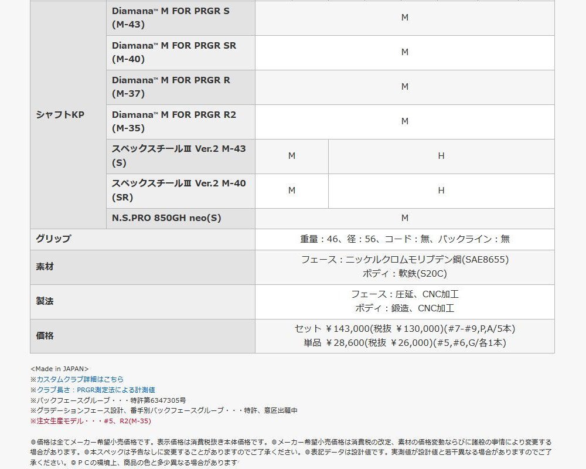Click the グリップ row header

pos(142,239)
